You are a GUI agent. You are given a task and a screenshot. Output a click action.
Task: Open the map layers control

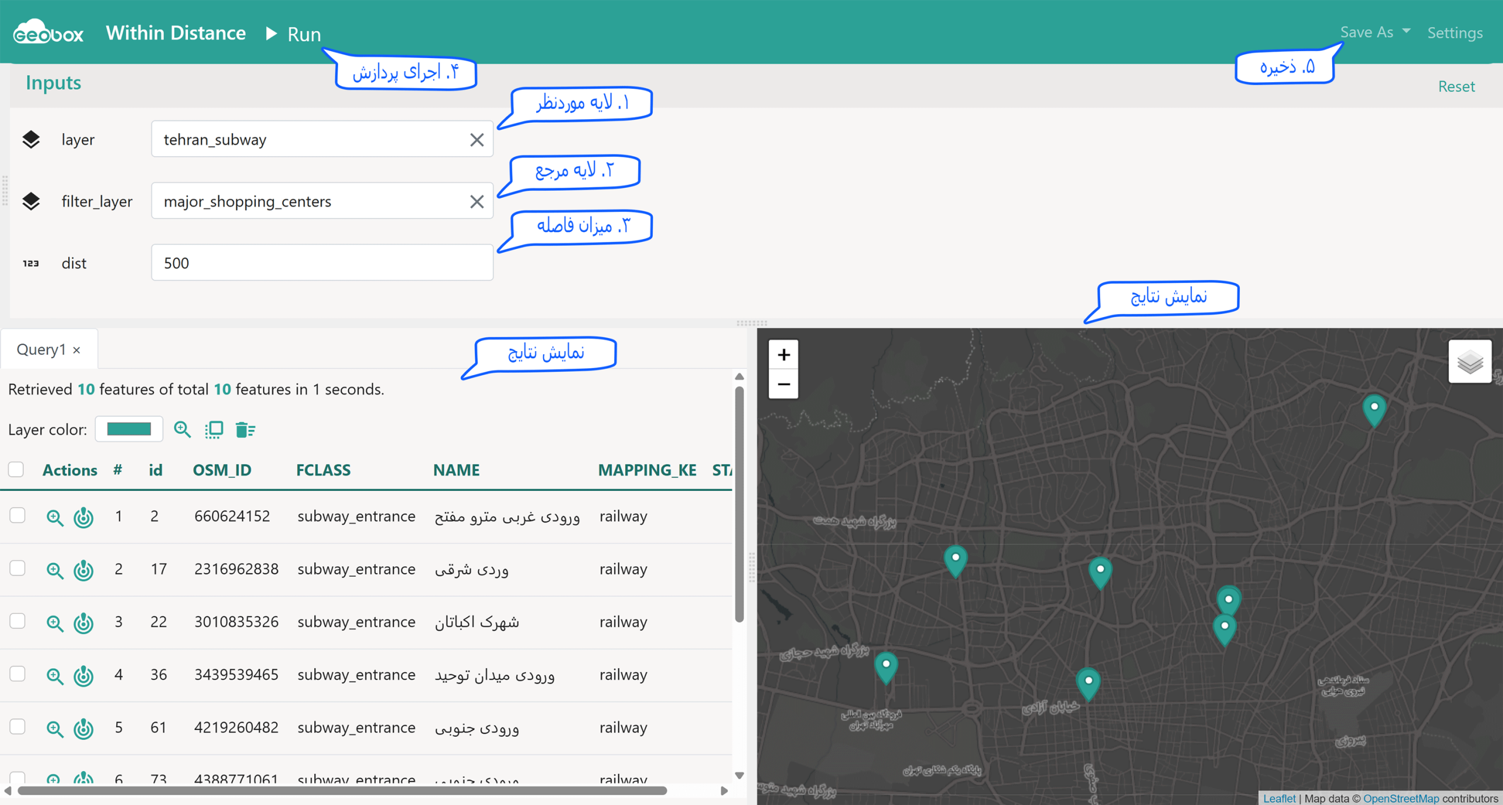point(1470,362)
